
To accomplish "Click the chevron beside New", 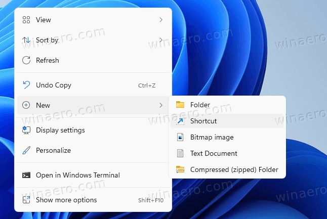I will [x=161, y=105].
